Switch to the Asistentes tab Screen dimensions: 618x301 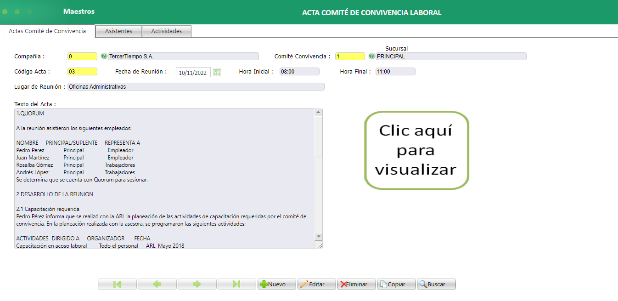pyautogui.click(x=118, y=31)
